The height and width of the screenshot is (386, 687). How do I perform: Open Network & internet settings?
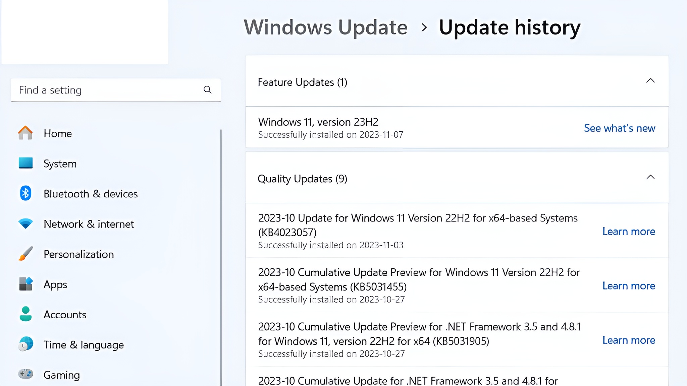click(88, 224)
